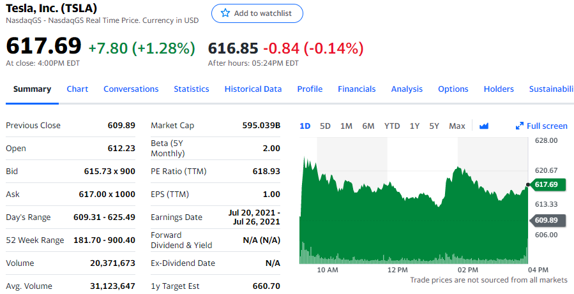Select the 1D chart range

(x=305, y=126)
